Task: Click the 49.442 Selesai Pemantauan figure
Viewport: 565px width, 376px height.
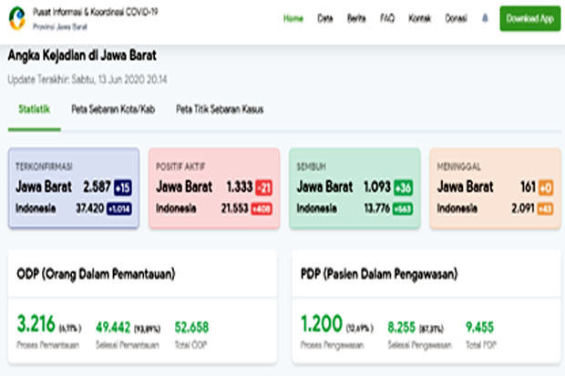Action: (x=113, y=328)
